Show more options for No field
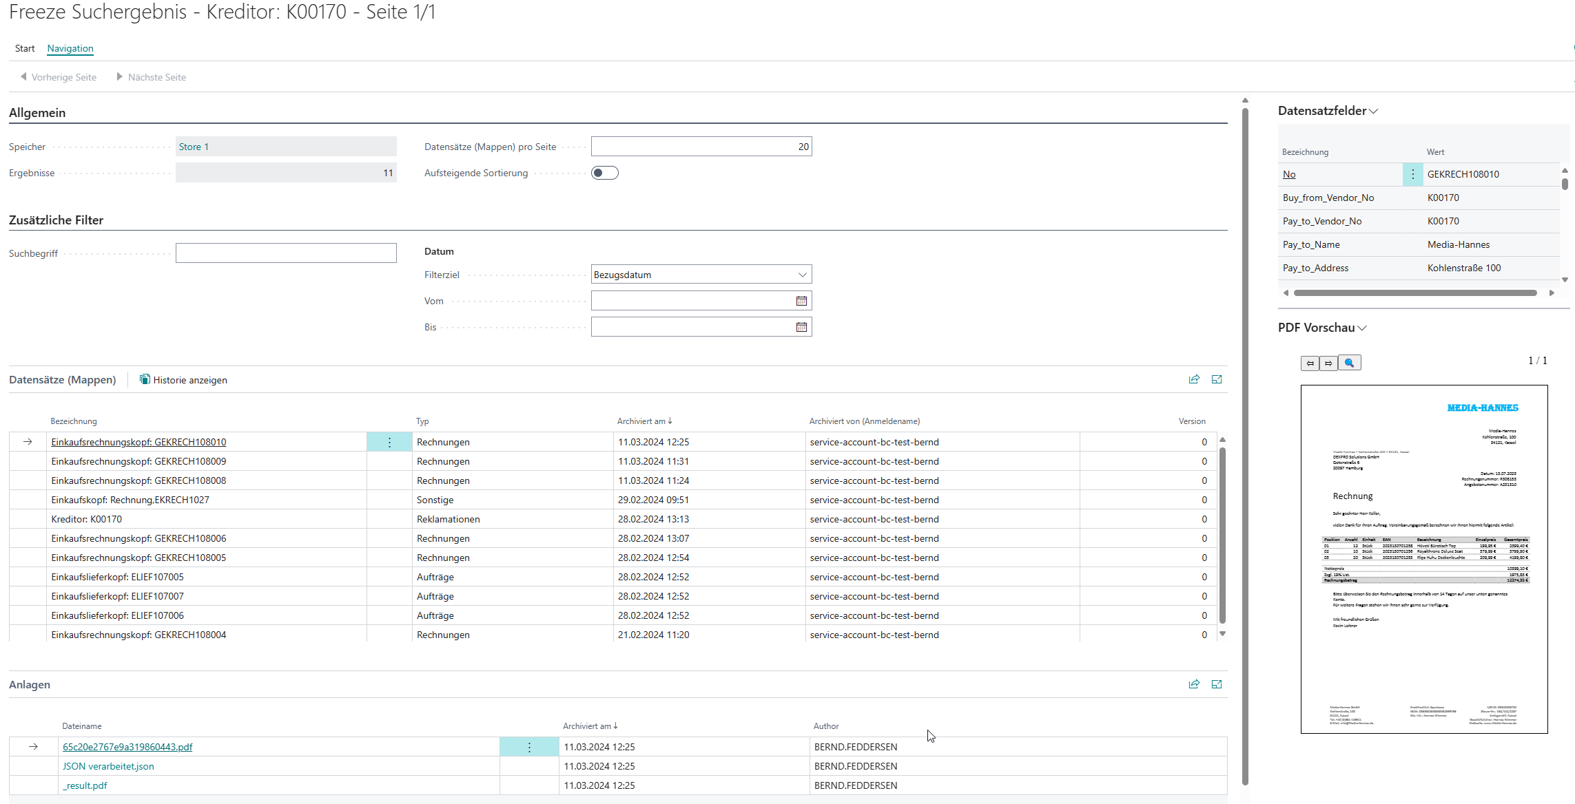The height and width of the screenshot is (804, 1575). coord(1412,174)
